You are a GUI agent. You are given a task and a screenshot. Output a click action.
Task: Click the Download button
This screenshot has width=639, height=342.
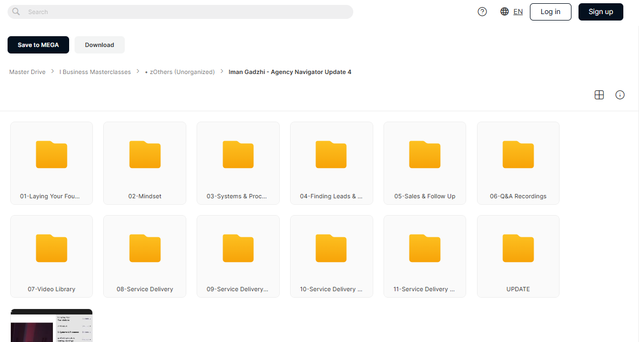pyautogui.click(x=99, y=45)
